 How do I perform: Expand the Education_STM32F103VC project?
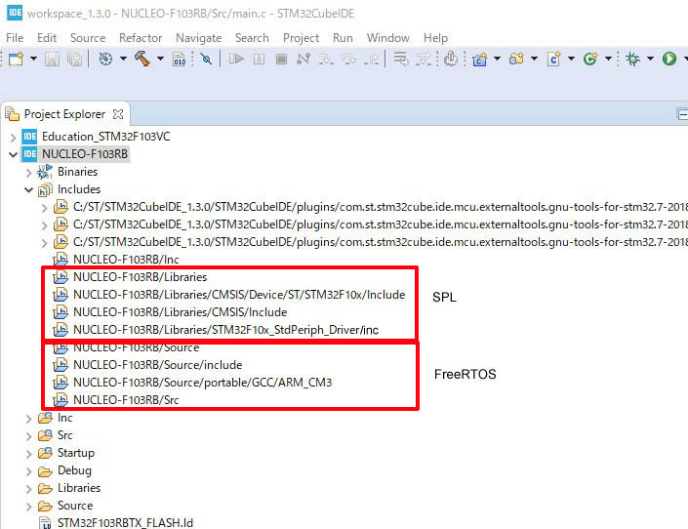(x=13, y=137)
